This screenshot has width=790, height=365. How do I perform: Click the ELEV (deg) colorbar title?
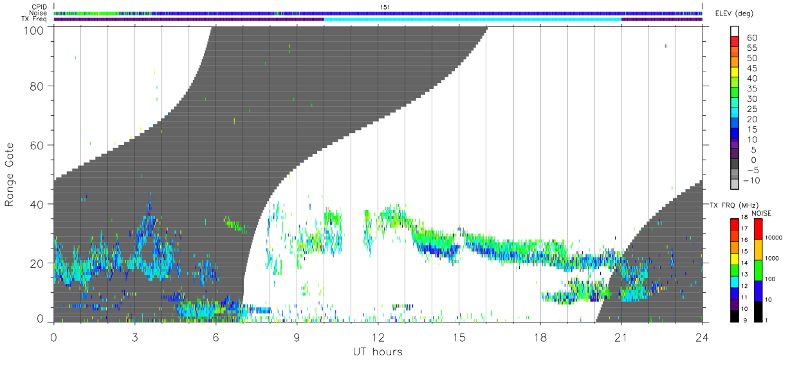pos(735,14)
